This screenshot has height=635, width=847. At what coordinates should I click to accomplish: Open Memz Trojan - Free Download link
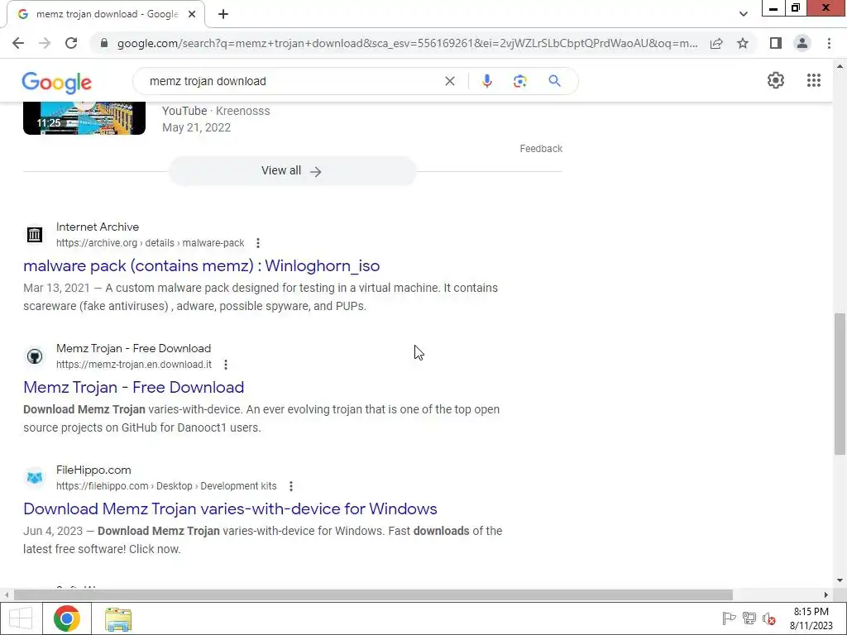[x=133, y=387]
